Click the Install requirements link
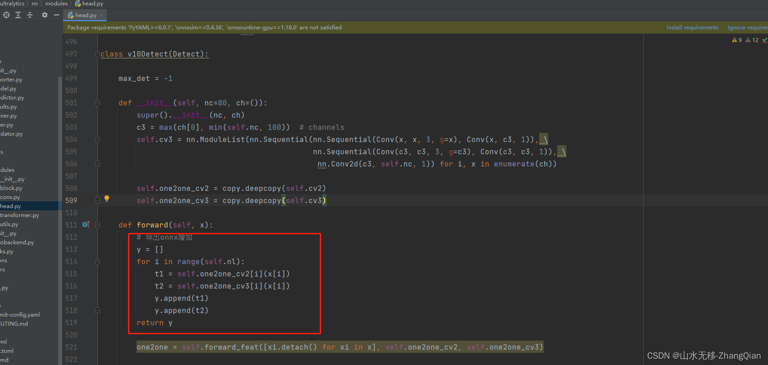 (692, 28)
